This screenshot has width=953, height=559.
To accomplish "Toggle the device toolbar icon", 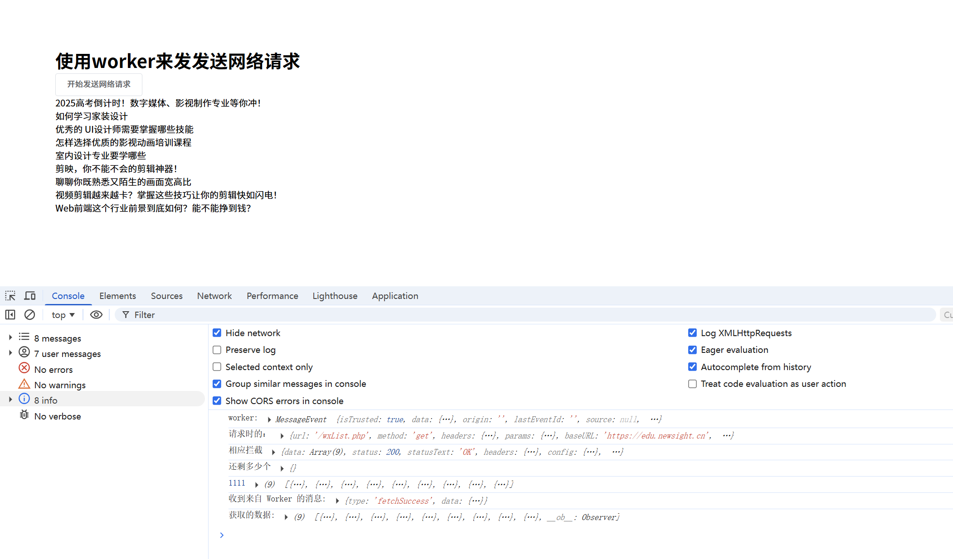I will click(x=30, y=296).
